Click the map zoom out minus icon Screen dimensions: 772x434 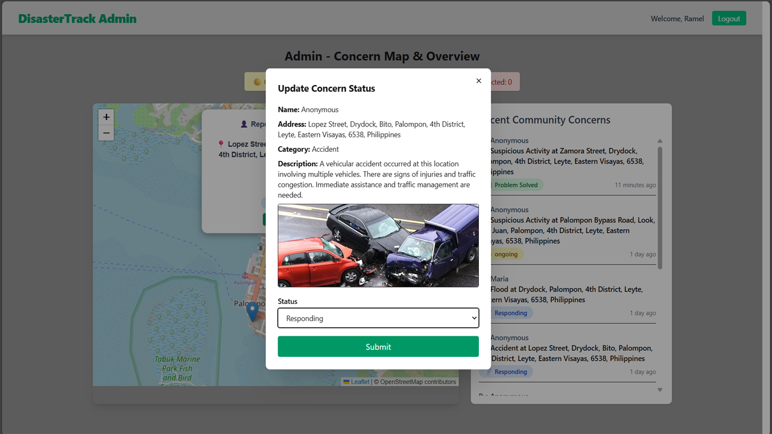106,133
